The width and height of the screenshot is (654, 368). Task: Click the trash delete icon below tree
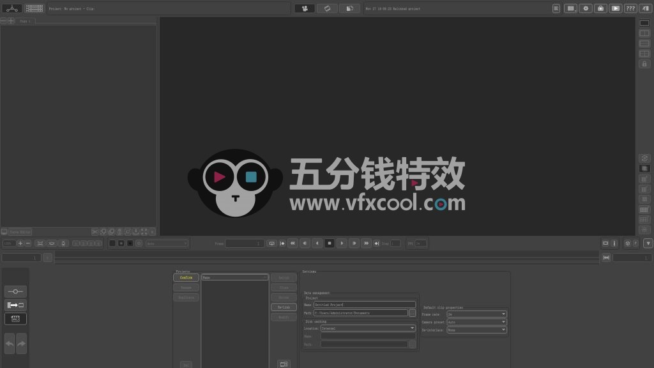click(119, 231)
